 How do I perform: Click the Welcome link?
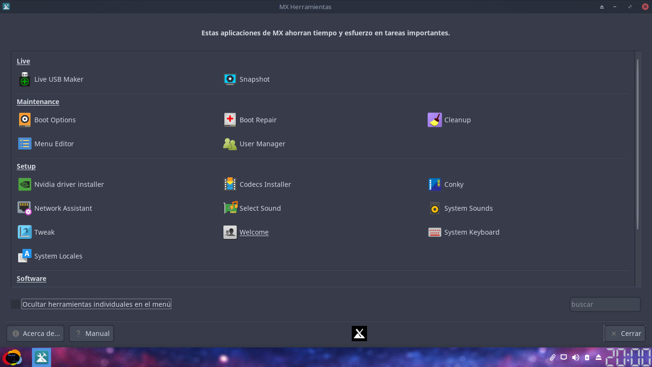(x=254, y=232)
